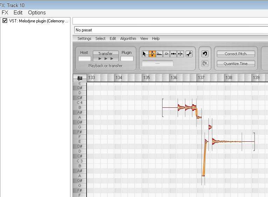Select the amplitude tool

[166, 54]
